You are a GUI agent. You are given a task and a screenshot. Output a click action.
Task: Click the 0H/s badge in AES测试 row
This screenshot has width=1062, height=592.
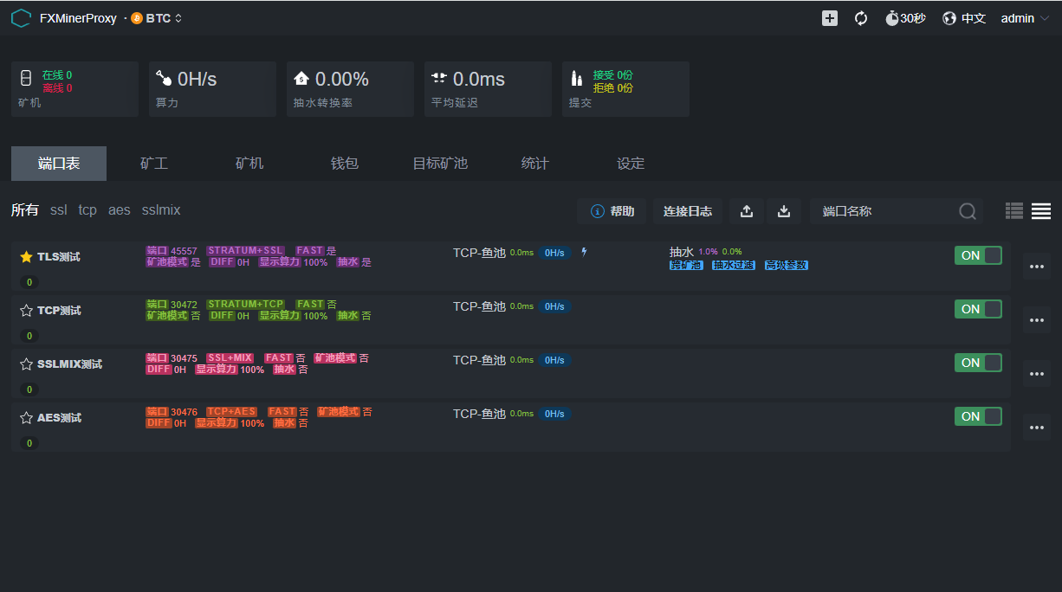[x=554, y=414]
